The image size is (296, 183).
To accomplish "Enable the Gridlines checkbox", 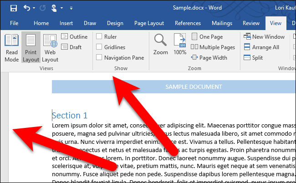I will coord(99,47).
